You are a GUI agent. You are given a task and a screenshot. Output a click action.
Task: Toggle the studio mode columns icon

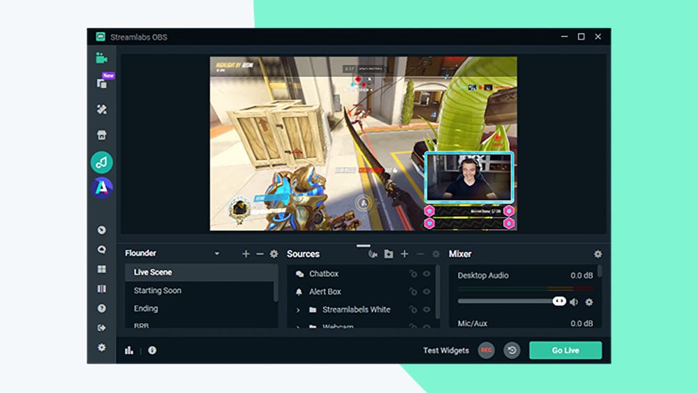(102, 289)
